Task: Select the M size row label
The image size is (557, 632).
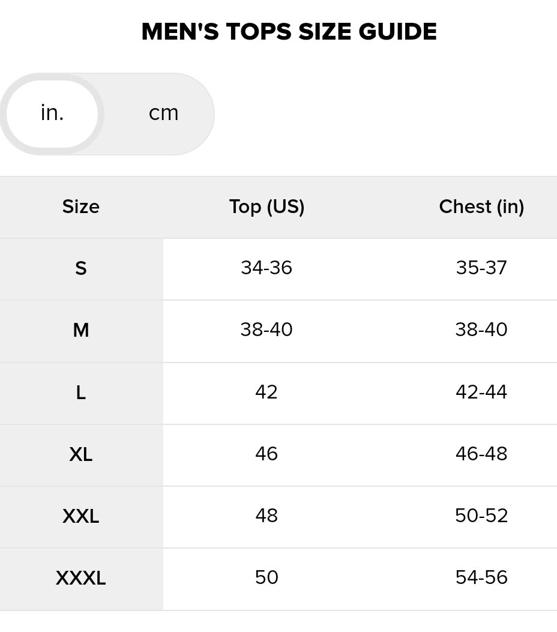Action: click(x=81, y=331)
